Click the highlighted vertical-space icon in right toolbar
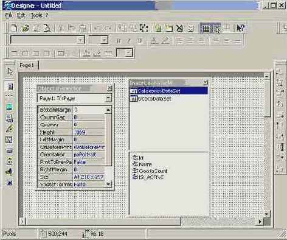Viewport: 287px width, 240px height. 280,147
